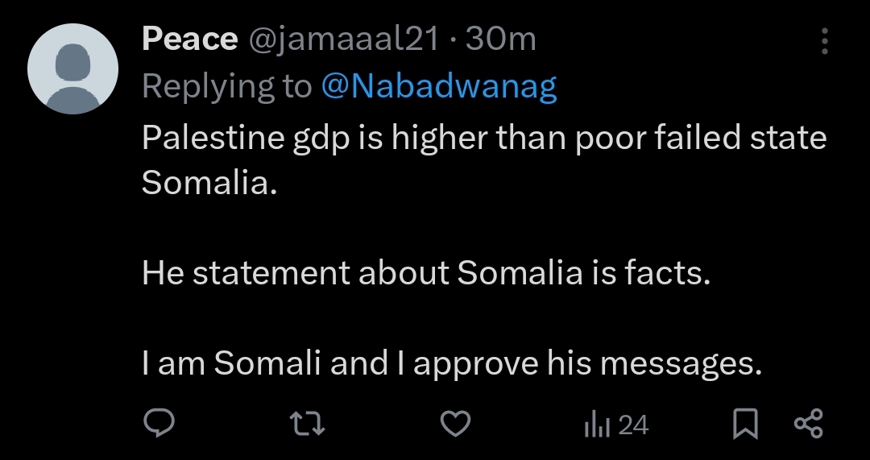870x460 pixels.
Task: Click the "Replying to" label
Action: click(x=226, y=87)
